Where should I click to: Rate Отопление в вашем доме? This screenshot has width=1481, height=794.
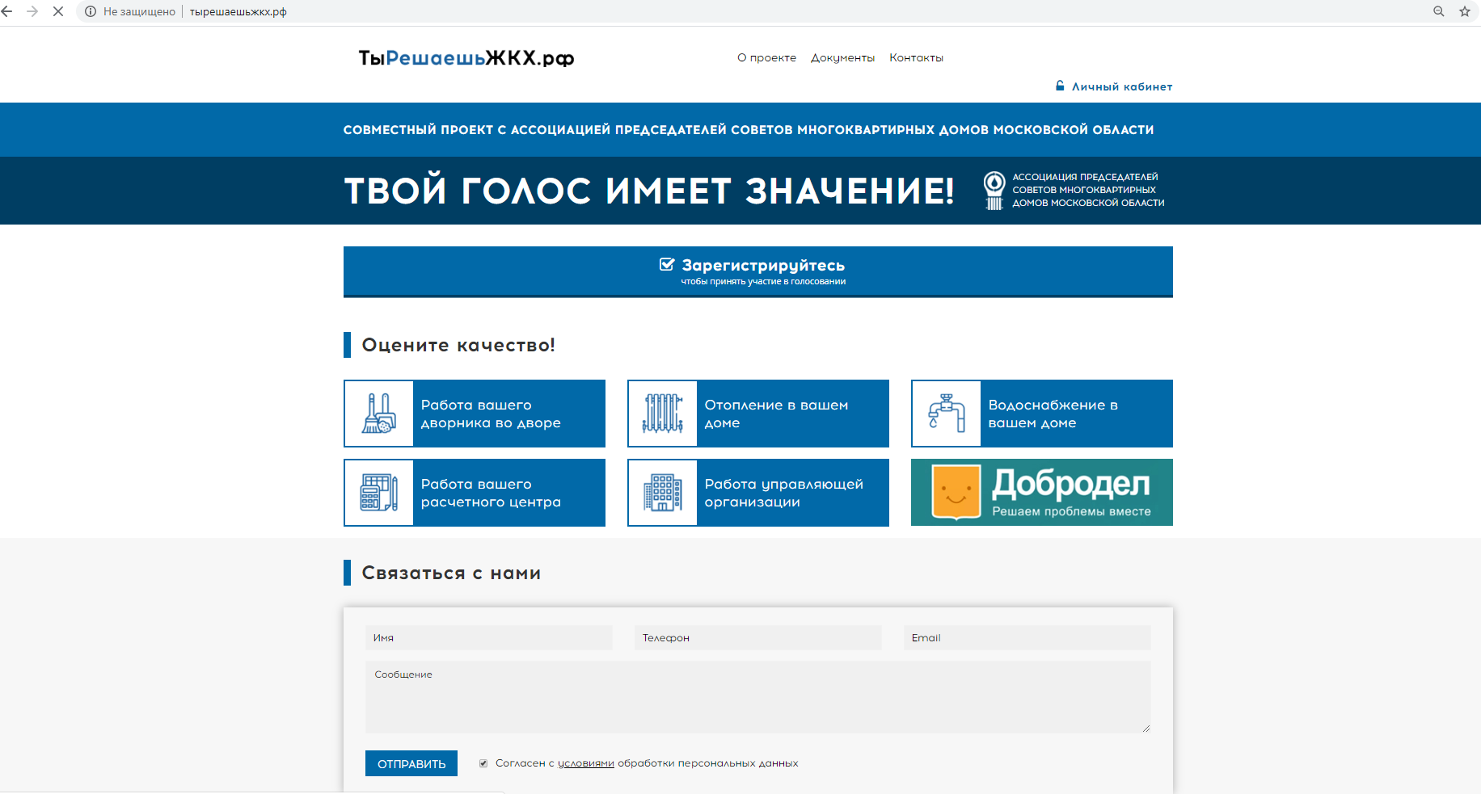pos(758,414)
